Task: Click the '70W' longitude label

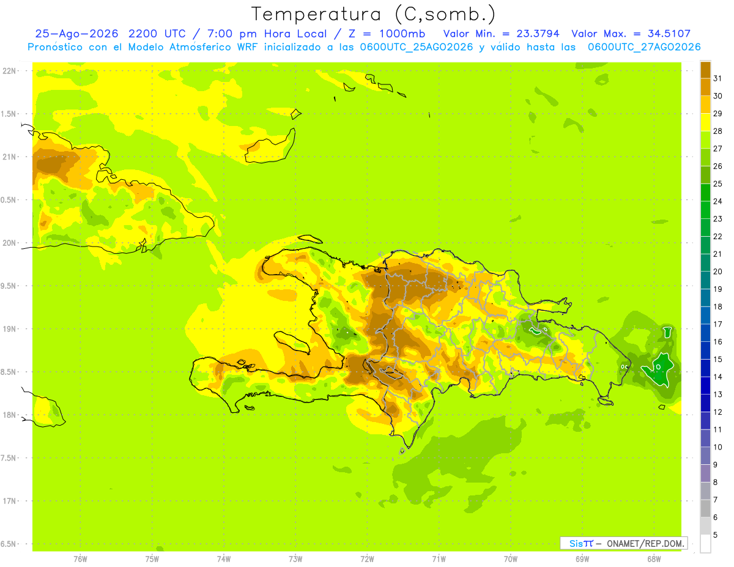Action: (511, 559)
